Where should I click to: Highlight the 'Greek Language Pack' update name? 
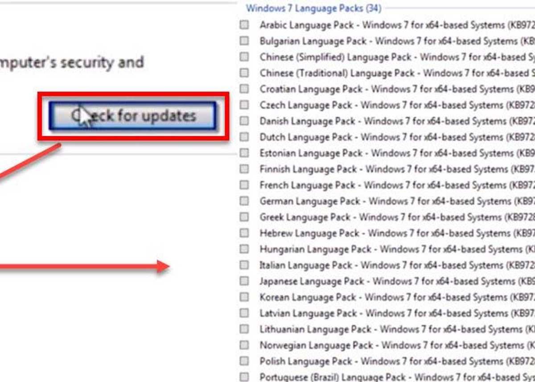click(397, 217)
